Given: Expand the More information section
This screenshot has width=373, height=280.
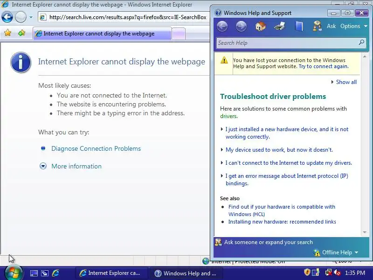Looking at the screenshot, I should pyautogui.click(x=76, y=166).
